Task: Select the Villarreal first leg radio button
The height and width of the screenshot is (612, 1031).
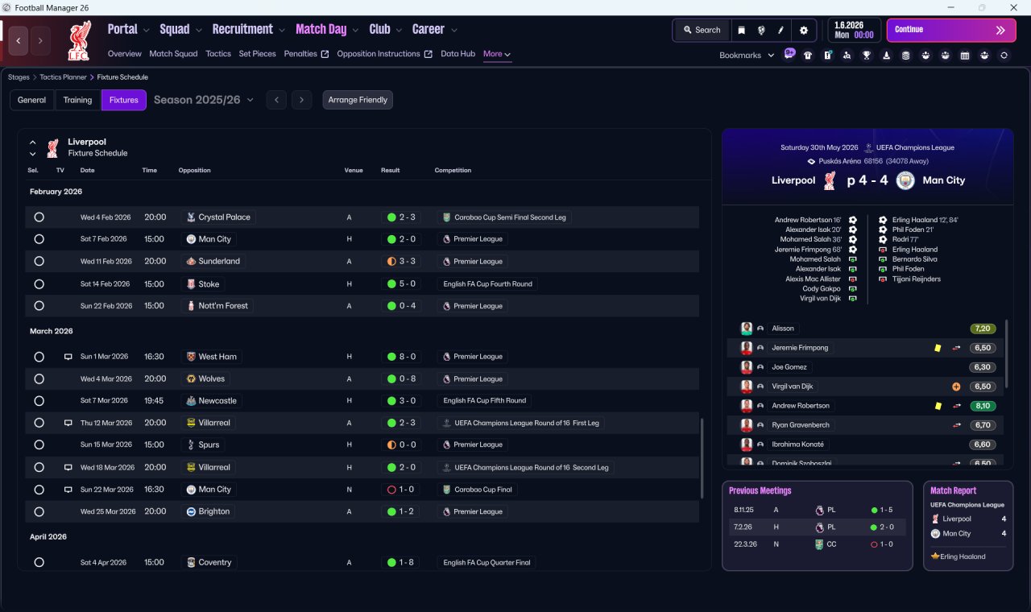Action: pos(39,423)
